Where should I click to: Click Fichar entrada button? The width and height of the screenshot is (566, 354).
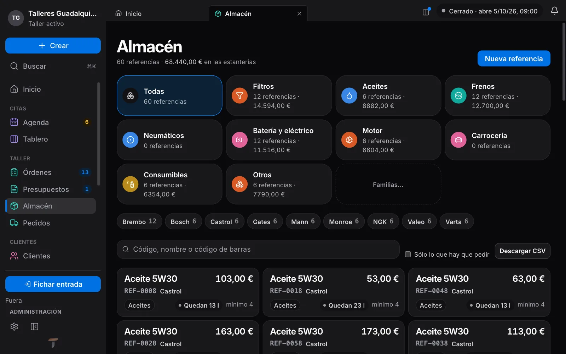click(x=53, y=284)
